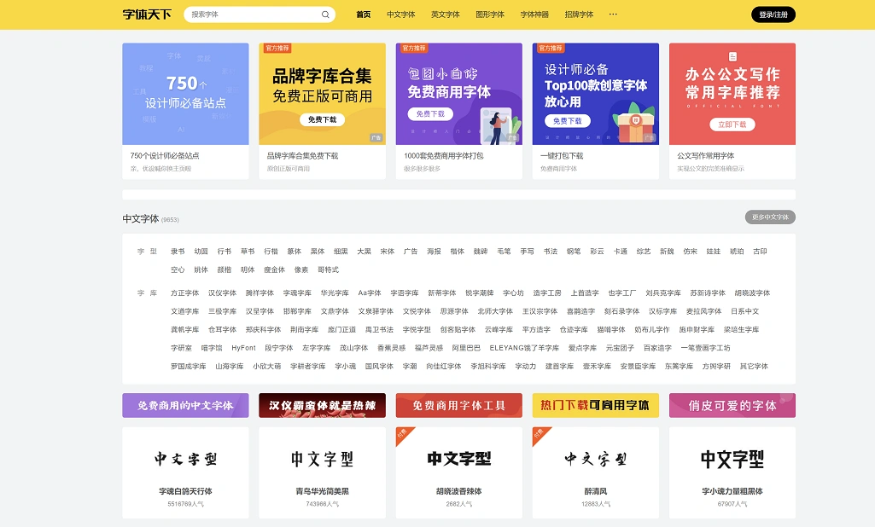Click the 官方推荐 badge on 品牌字库合集 banner
Image resolution: width=875 pixels, height=527 pixels.
(x=278, y=49)
